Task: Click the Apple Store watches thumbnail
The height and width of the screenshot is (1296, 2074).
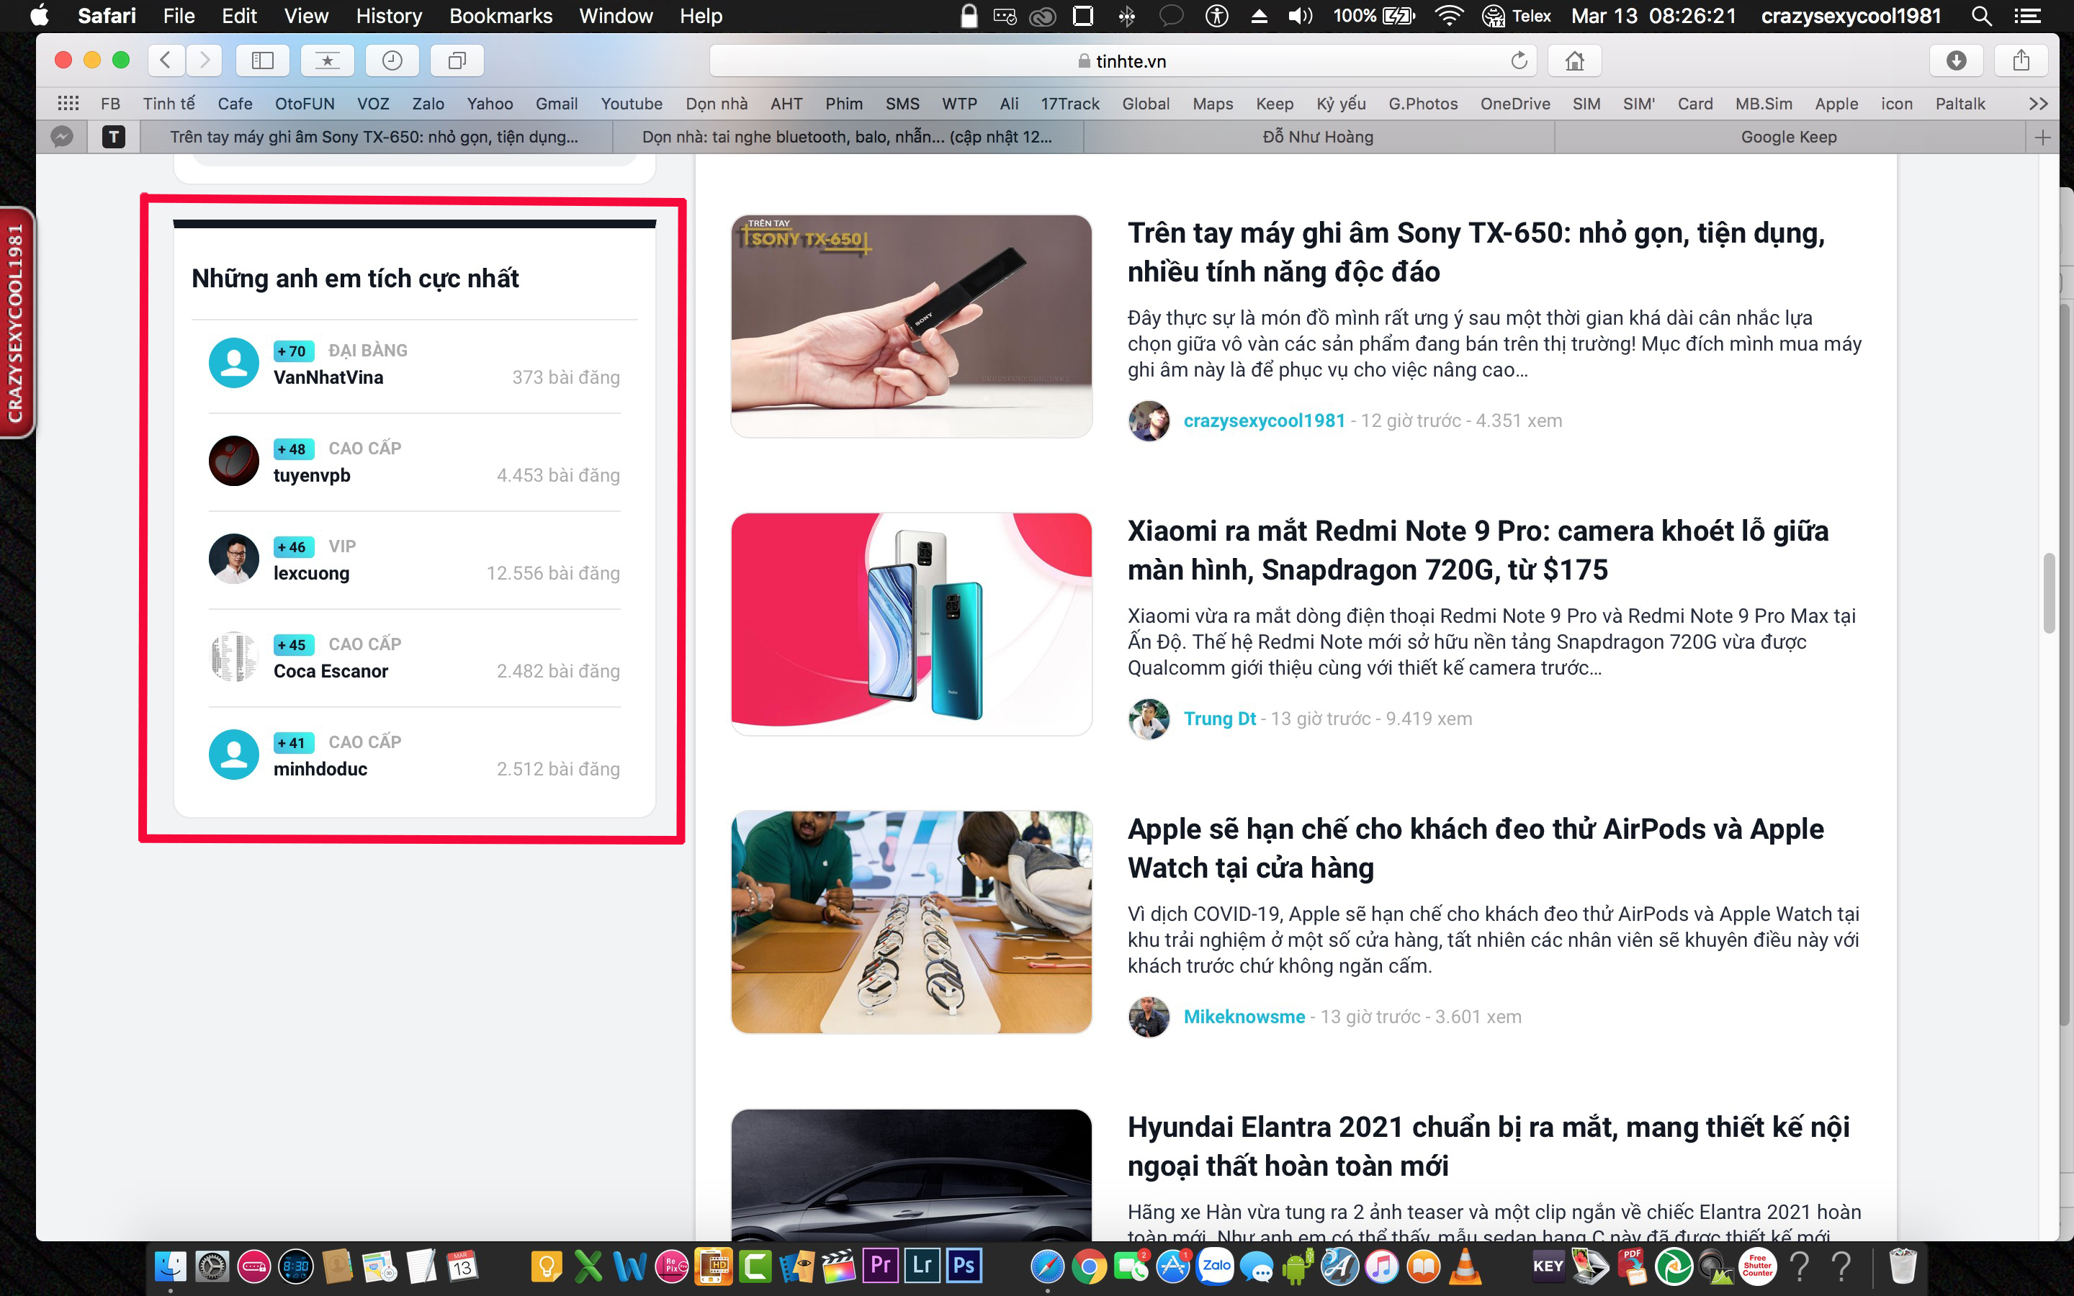Action: click(911, 922)
